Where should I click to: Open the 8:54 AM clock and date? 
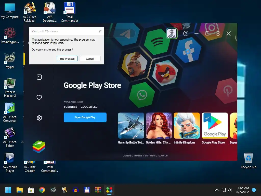(243, 190)
